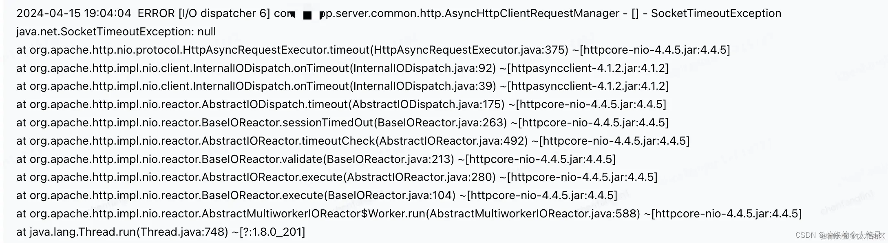Select the HttpAsyncRequestExecutor.timeout stack line
The image size is (888, 243).
(373, 50)
